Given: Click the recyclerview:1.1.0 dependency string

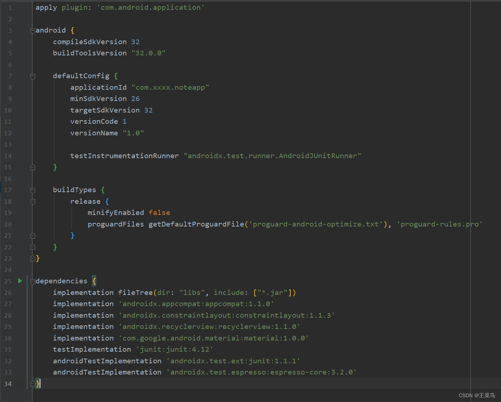Looking at the screenshot, I should coord(209,326).
